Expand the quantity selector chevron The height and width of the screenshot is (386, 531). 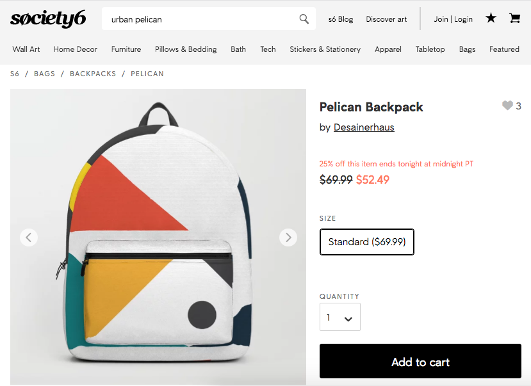tap(348, 317)
